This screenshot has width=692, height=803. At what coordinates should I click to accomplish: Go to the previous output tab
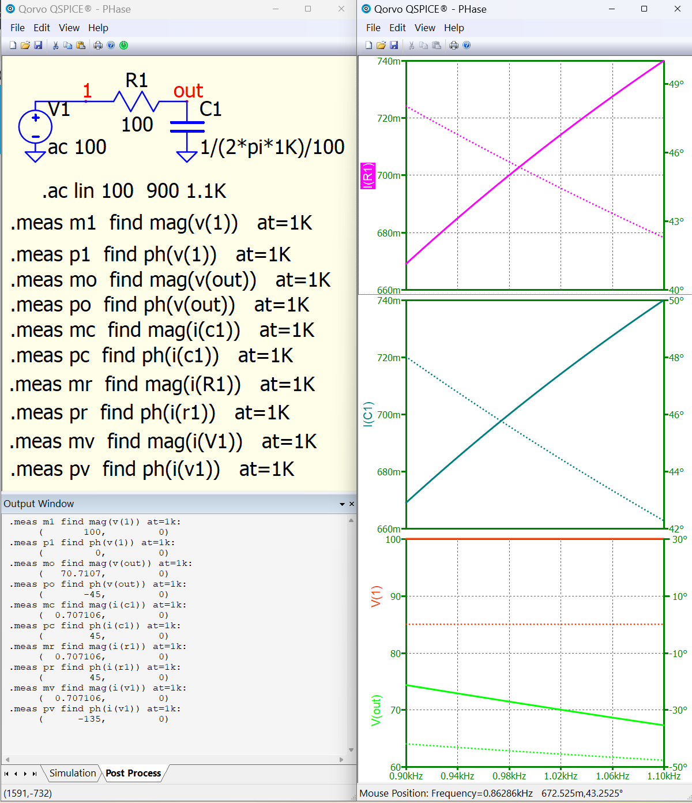point(16,774)
